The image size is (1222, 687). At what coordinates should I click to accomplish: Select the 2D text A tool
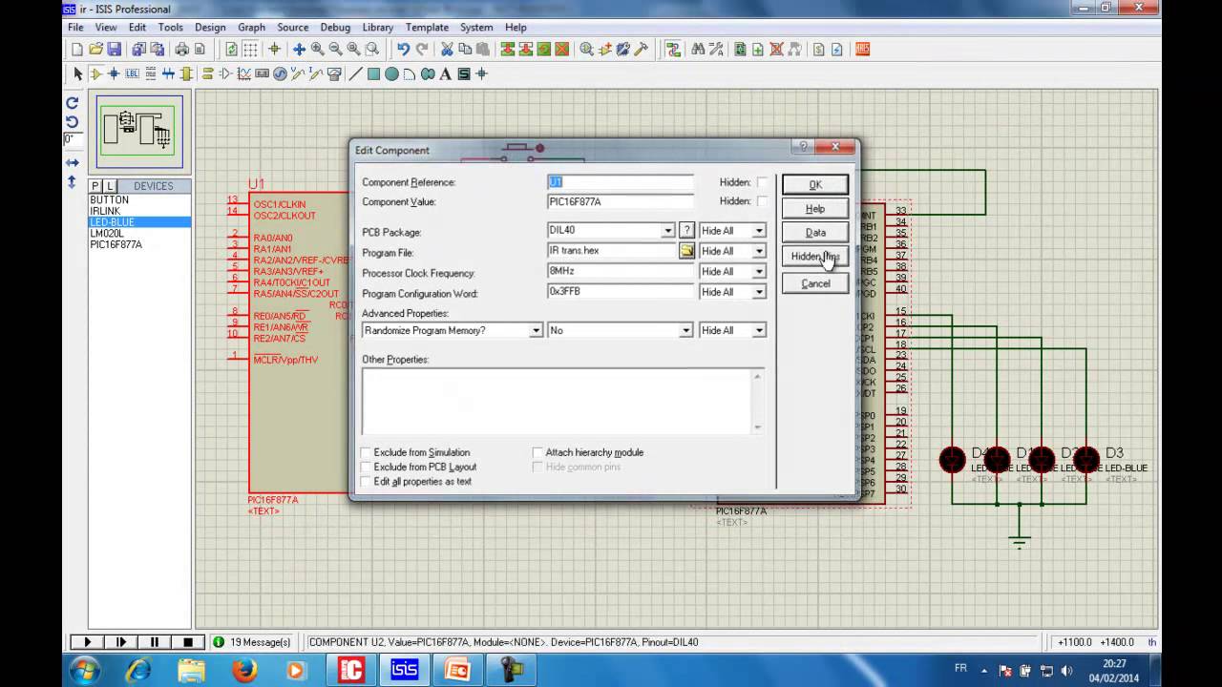tap(446, 73)
